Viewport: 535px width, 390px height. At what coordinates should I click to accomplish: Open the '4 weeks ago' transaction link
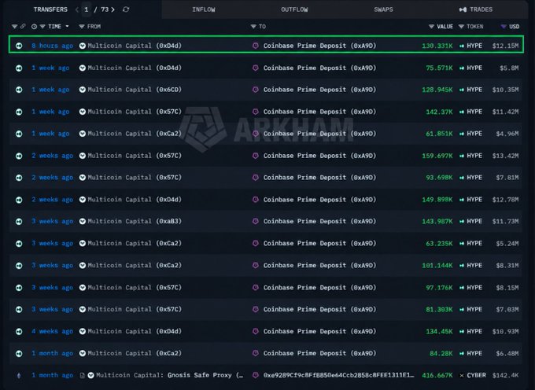pyautogui.click(x=52, y=331)
